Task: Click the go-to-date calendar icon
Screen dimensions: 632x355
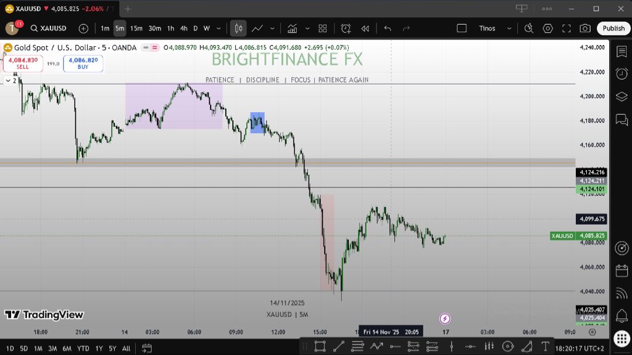Action: pyautogui.click(x=147, y=348)
